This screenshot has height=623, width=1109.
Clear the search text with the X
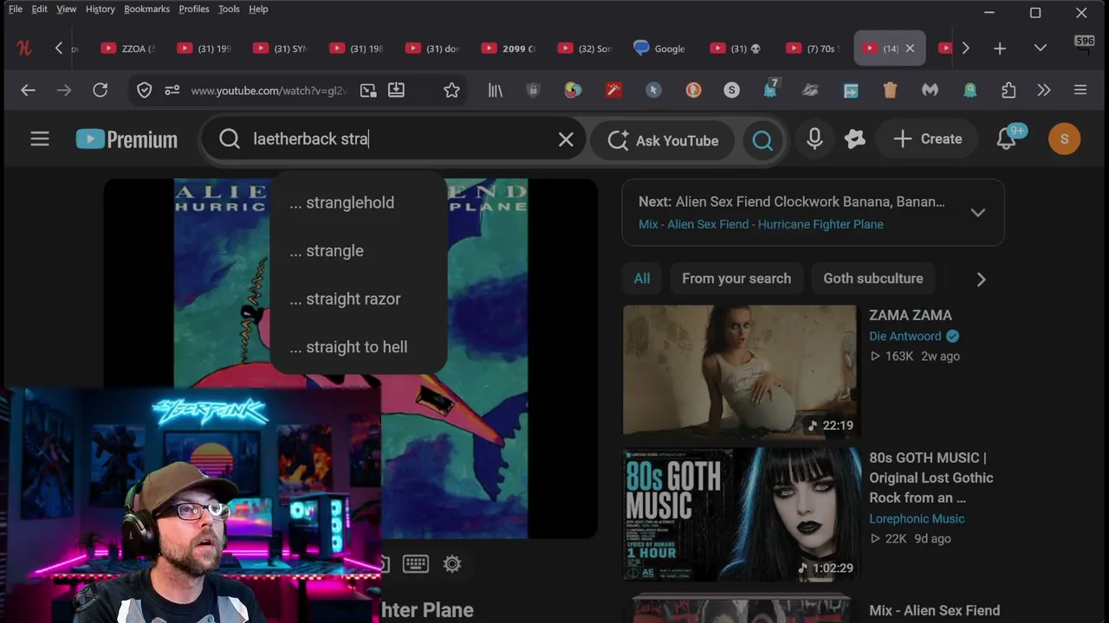(566, 139)
